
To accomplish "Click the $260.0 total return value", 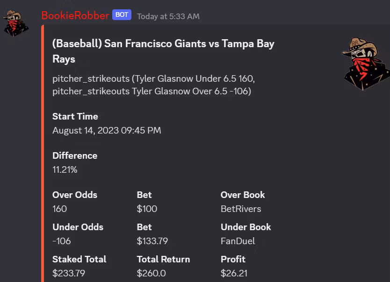I will point(151,273).
